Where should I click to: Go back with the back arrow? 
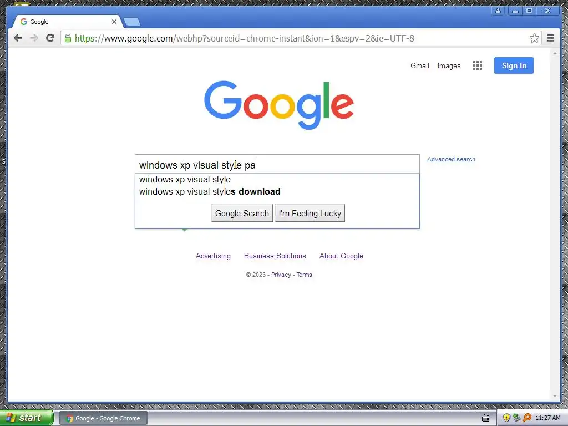tap(18, 38)
